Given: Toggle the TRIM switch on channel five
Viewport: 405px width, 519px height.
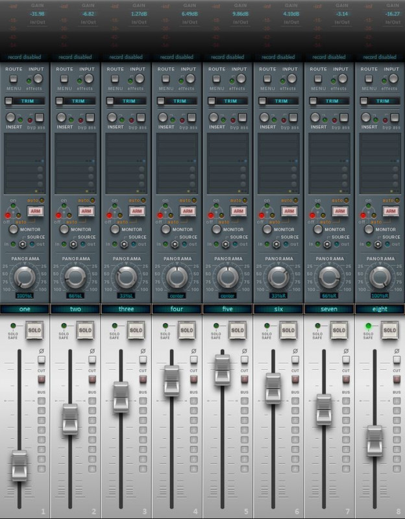Looking at the screenshot, I should click(x=212, y=101).
